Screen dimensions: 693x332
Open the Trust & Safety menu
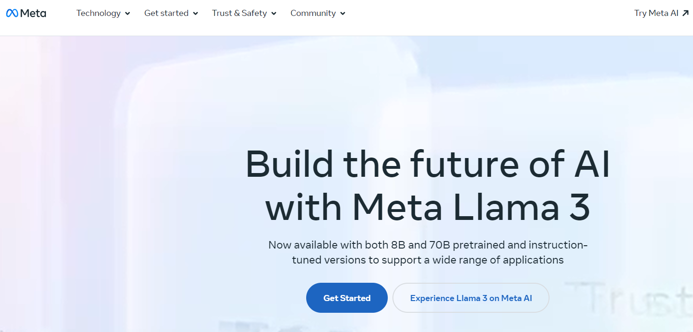pyautogui.click(x=239, y=13)
